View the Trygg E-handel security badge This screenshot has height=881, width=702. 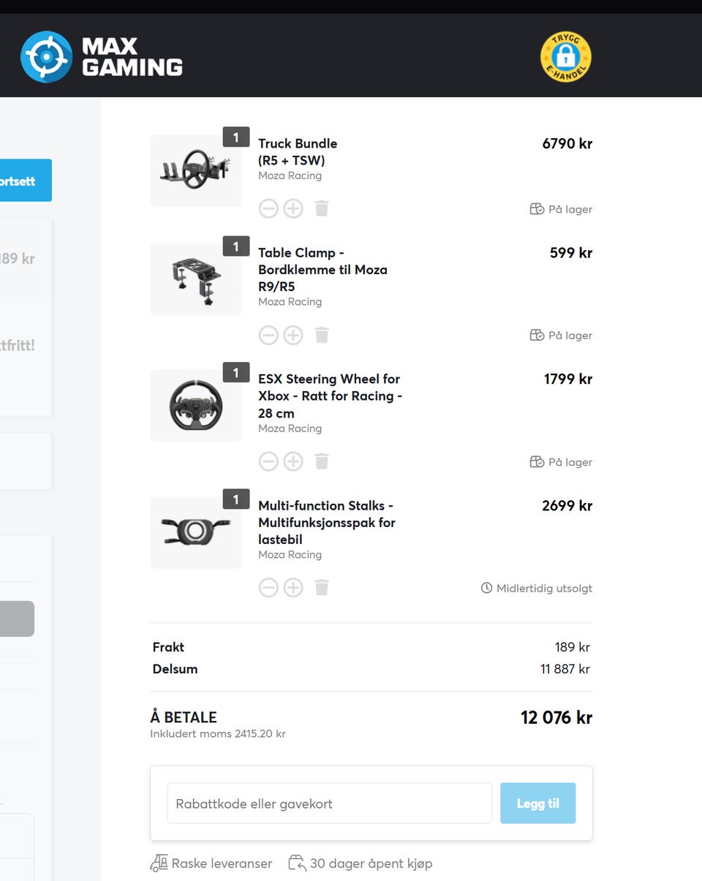tap(566, 57)
